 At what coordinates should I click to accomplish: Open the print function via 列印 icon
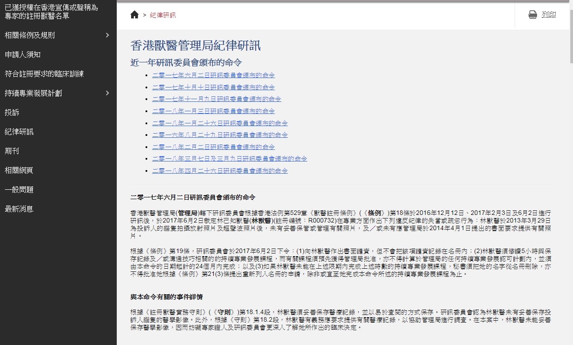click(543, 14)
